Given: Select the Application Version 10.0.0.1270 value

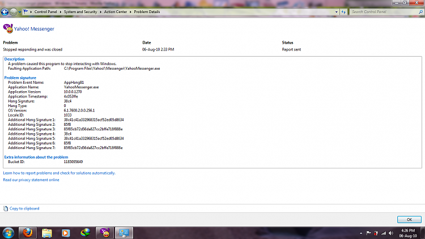Looking at the screenshot, I should (73, 92).
